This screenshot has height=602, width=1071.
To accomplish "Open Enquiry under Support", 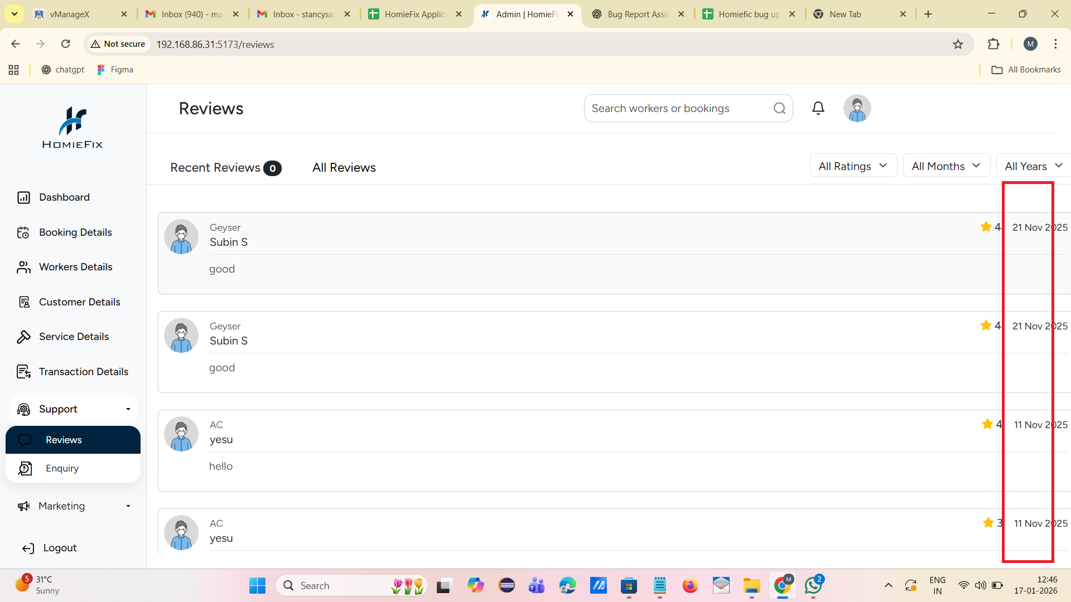I will pyautogui.click(x=62, y=468).
